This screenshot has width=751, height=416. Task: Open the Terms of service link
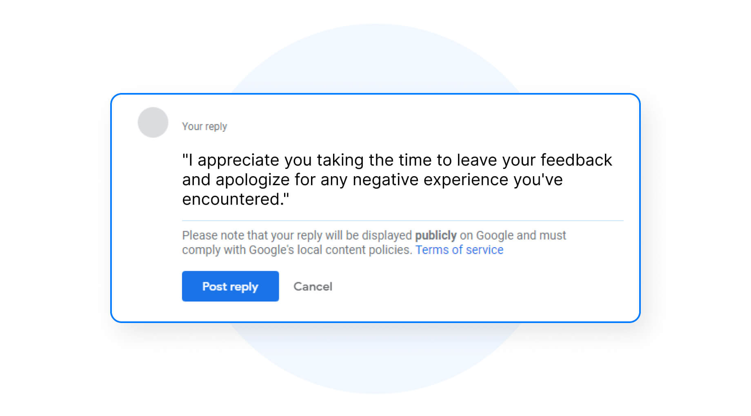tap(459, 250)
